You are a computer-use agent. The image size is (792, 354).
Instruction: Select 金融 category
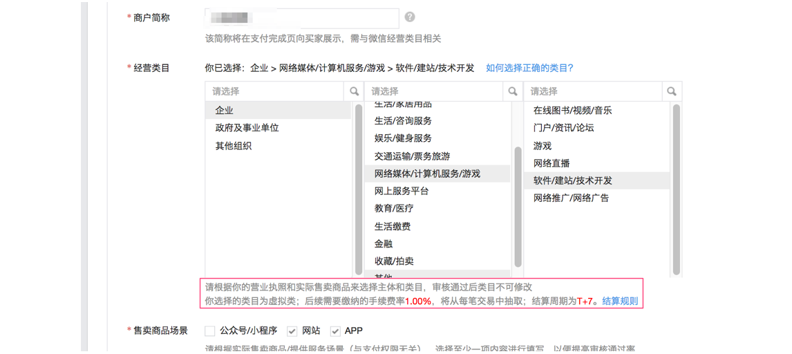click(437, 244)
